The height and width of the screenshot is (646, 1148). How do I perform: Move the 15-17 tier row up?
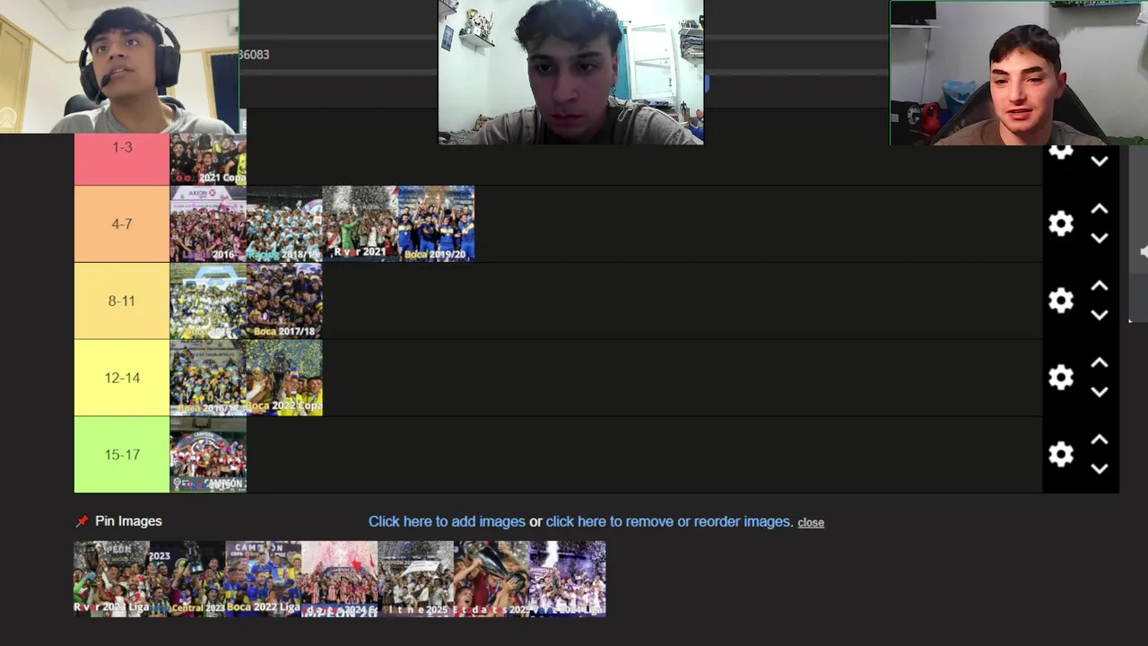click(x=1100, y=441)
